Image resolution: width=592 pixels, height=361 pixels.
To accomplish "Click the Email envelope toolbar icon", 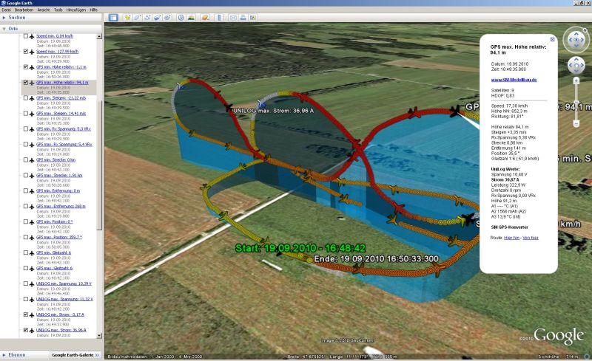I will pos(232,16).
